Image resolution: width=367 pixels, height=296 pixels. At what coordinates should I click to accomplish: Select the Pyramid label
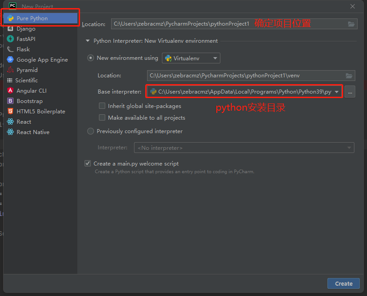(27, 70)
